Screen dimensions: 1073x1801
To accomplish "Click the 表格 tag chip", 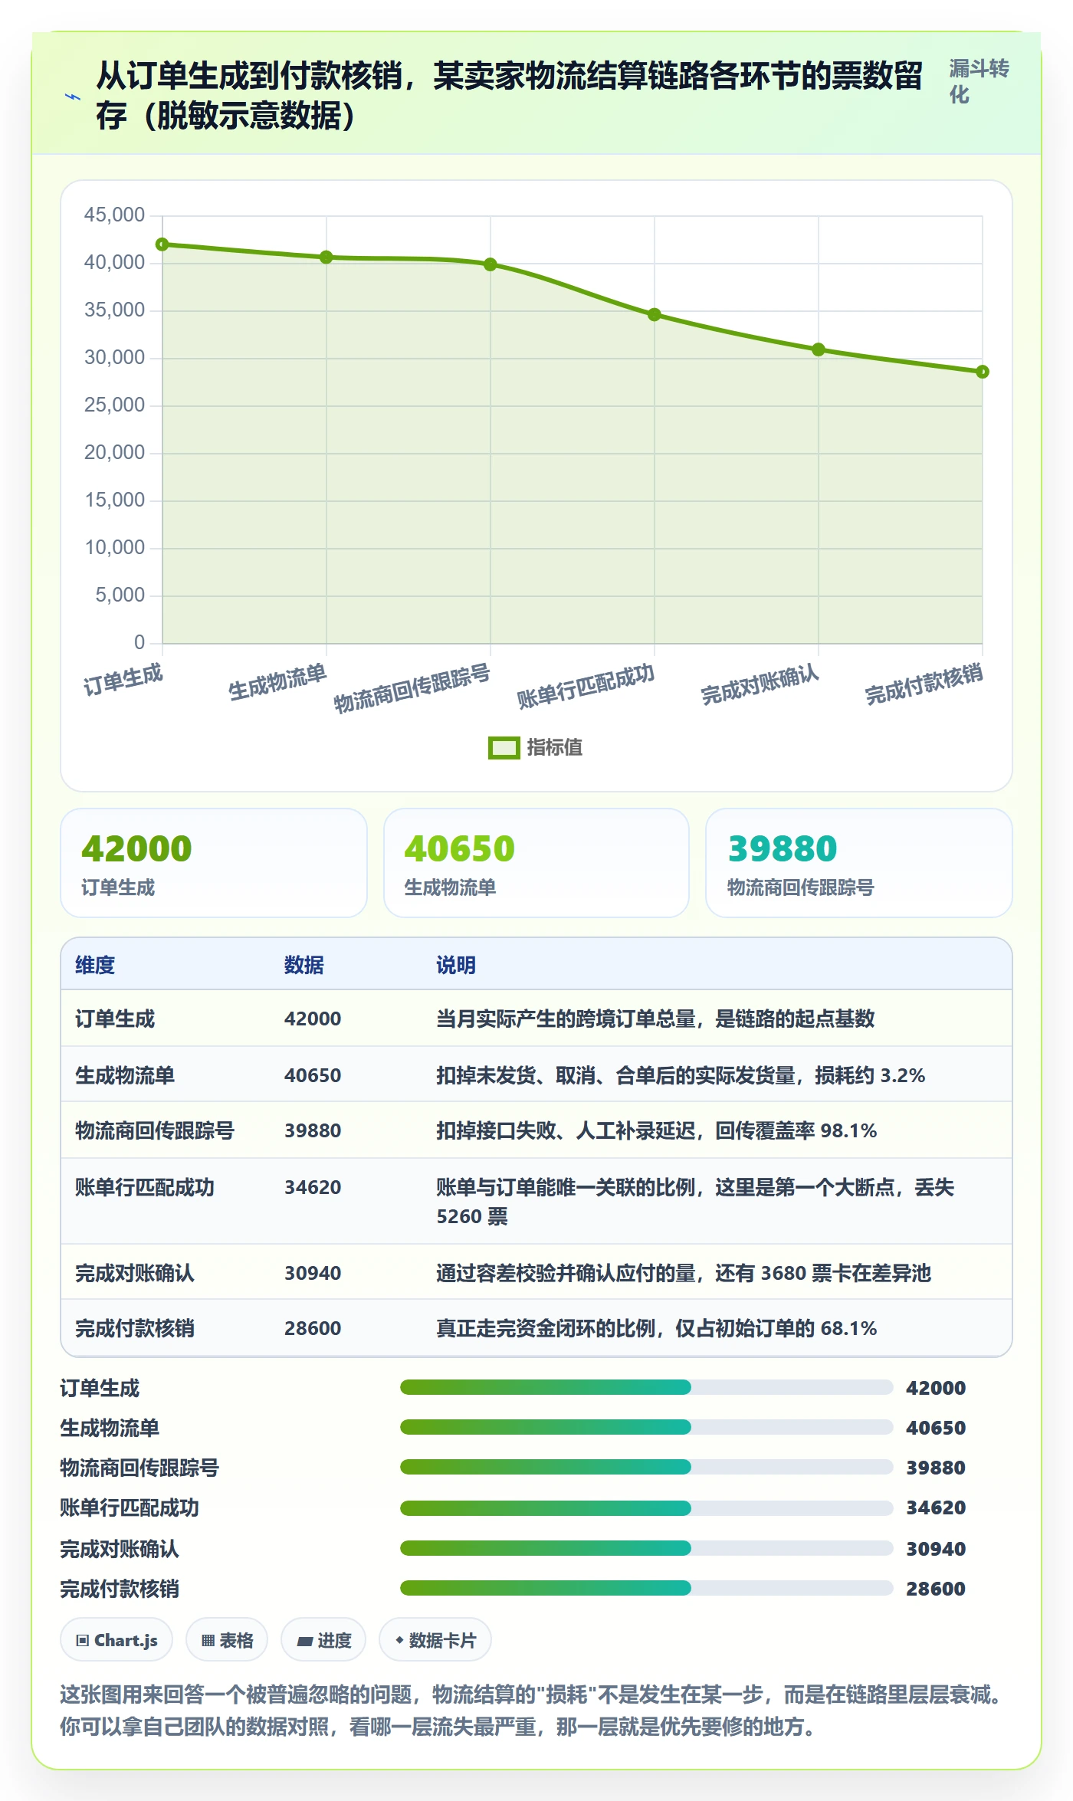I will coord(227,1640).
